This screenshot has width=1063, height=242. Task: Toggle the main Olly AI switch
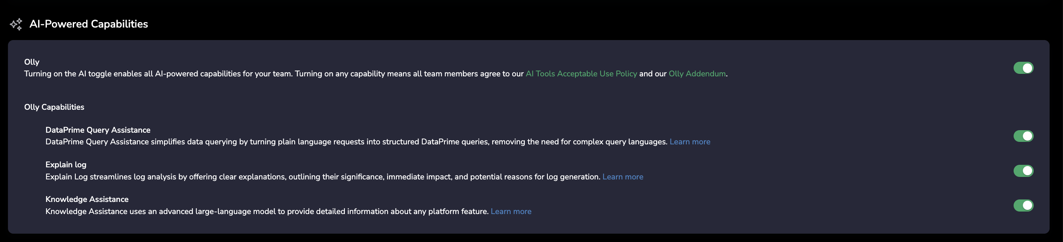click(x=1023, y=68)
